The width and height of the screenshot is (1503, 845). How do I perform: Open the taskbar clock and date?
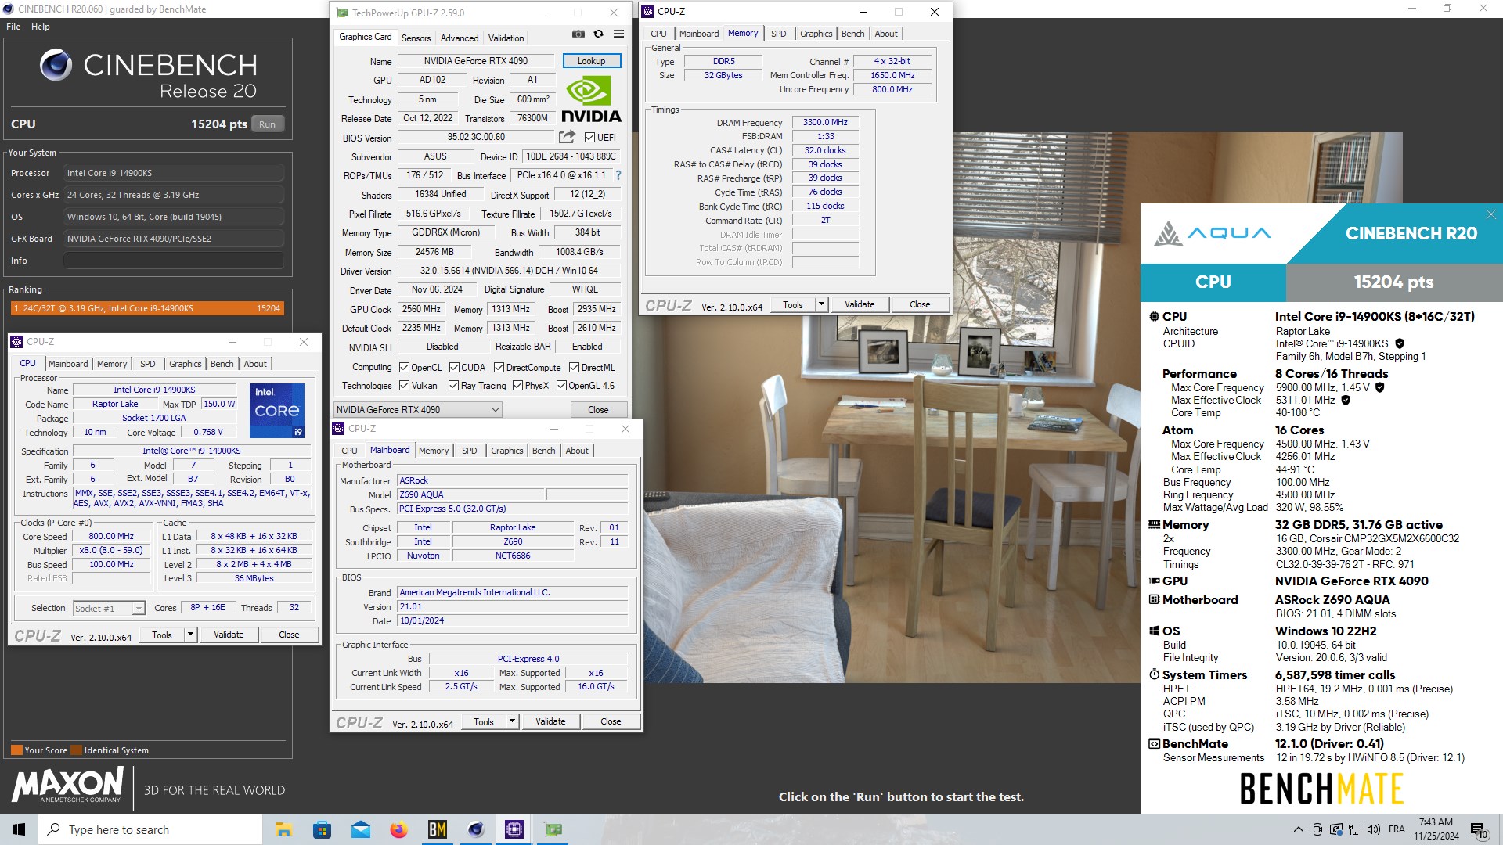tap(1436, 829)
